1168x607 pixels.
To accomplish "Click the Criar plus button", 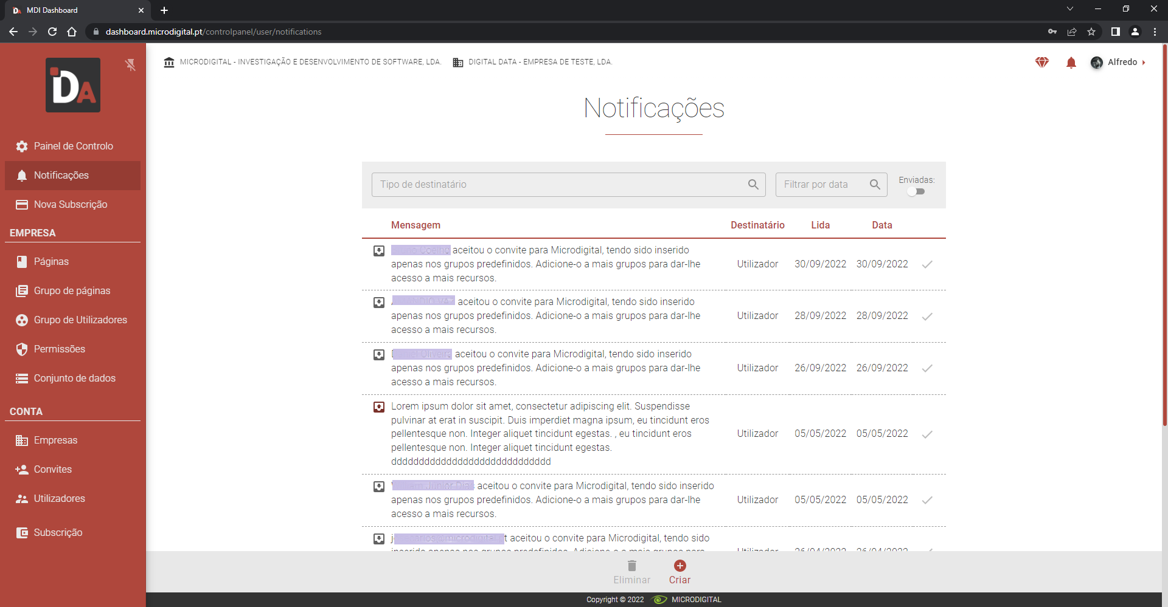I will [680, 572].
